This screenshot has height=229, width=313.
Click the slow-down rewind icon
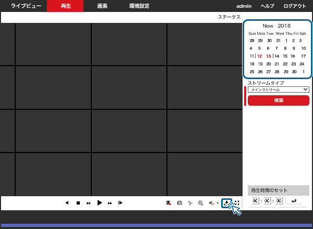coord(88,203)
